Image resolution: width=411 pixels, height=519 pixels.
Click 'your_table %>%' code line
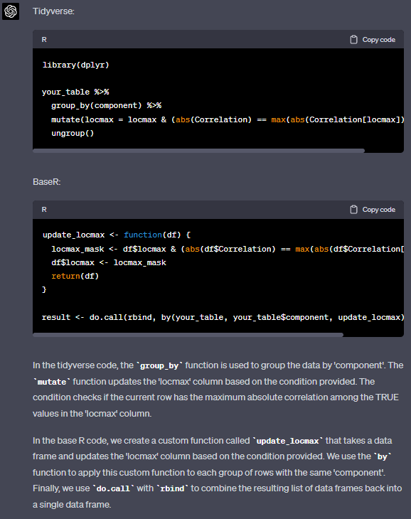[x=75, y=92]
